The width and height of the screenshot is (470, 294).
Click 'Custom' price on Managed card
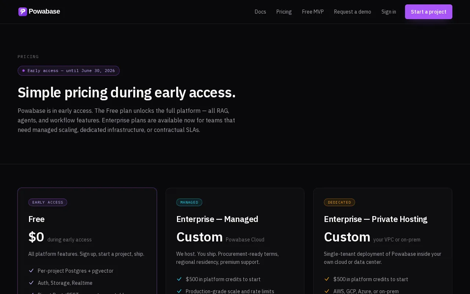click(199, 237)
